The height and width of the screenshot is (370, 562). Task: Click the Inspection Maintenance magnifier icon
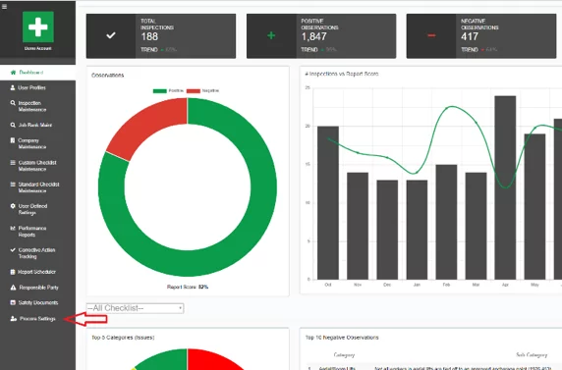[13, 103]
